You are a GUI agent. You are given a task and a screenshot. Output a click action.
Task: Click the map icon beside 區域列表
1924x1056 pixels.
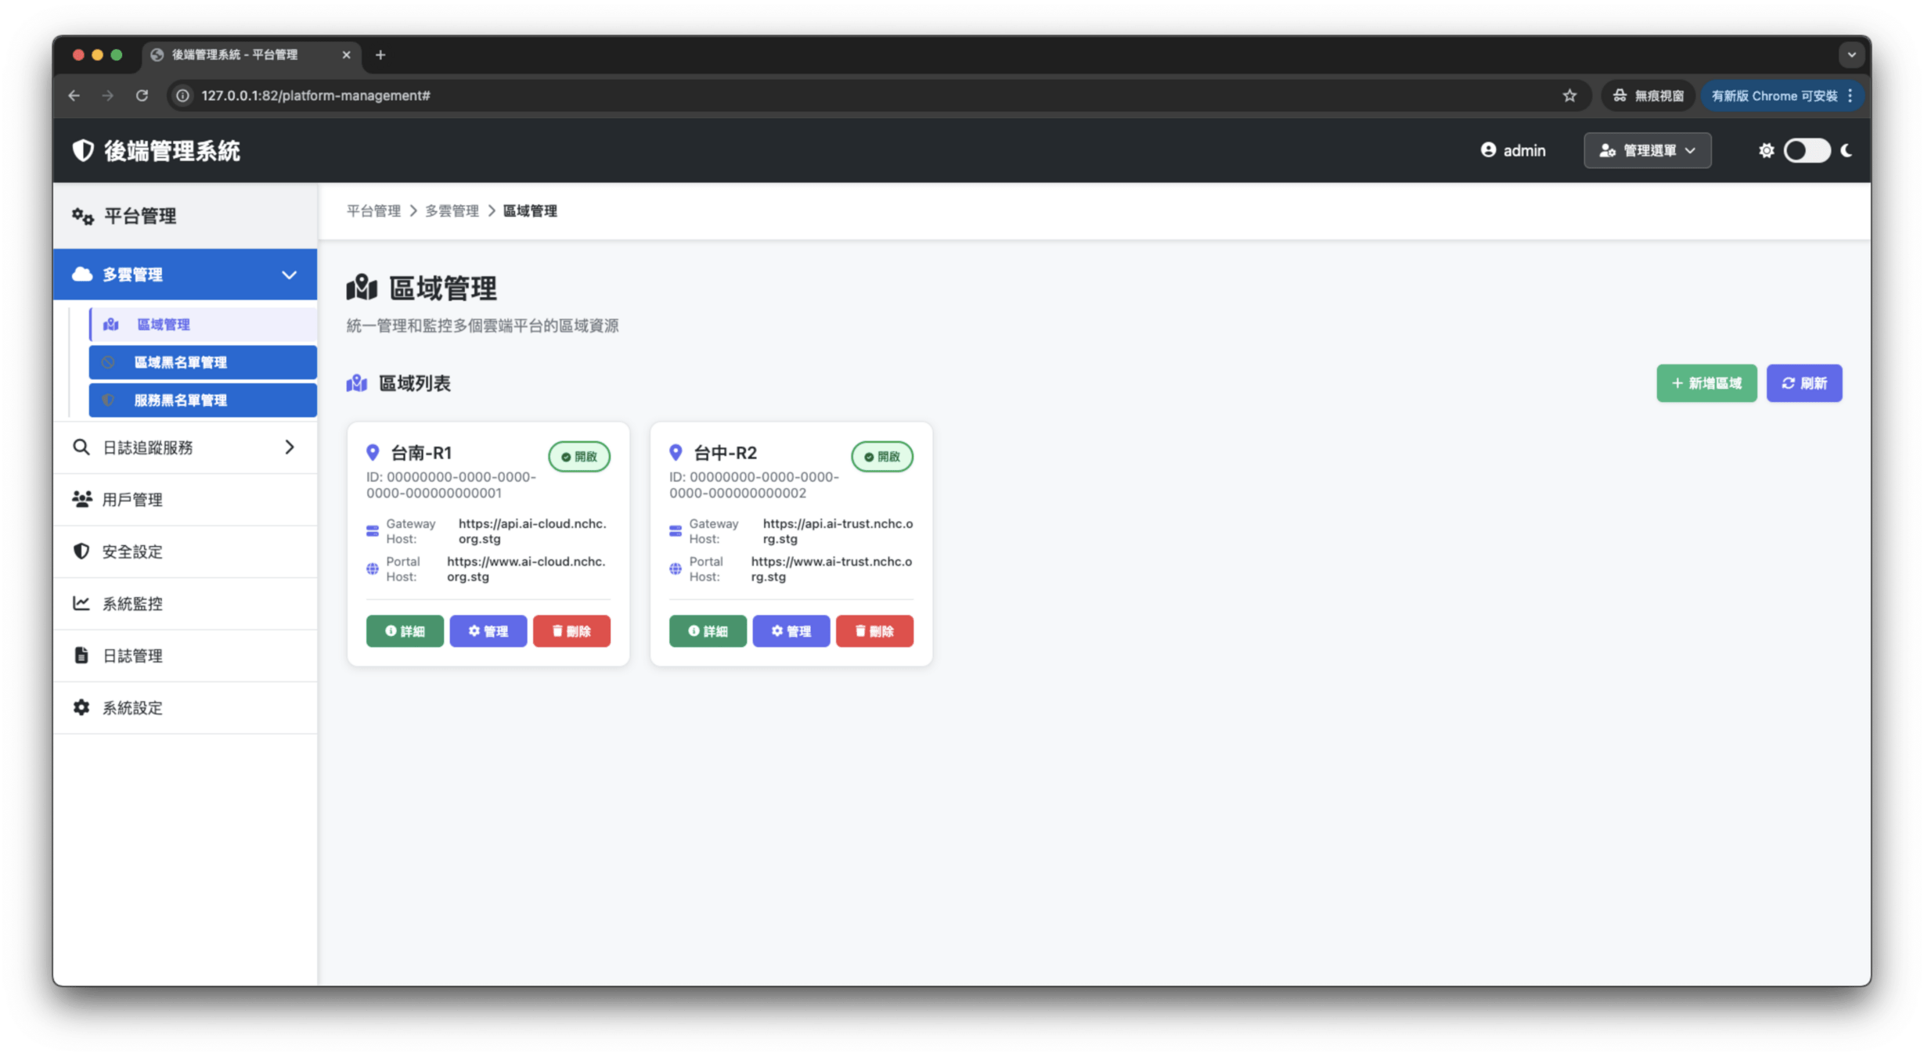pos(357,383)
